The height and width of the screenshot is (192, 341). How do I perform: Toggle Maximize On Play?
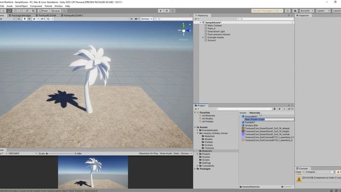coord(149,154)
